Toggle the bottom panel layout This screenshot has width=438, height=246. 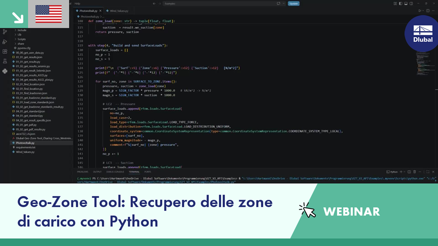click(x=406, y=3)
